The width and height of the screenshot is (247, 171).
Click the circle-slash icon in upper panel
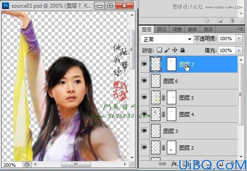pos(207,21)
